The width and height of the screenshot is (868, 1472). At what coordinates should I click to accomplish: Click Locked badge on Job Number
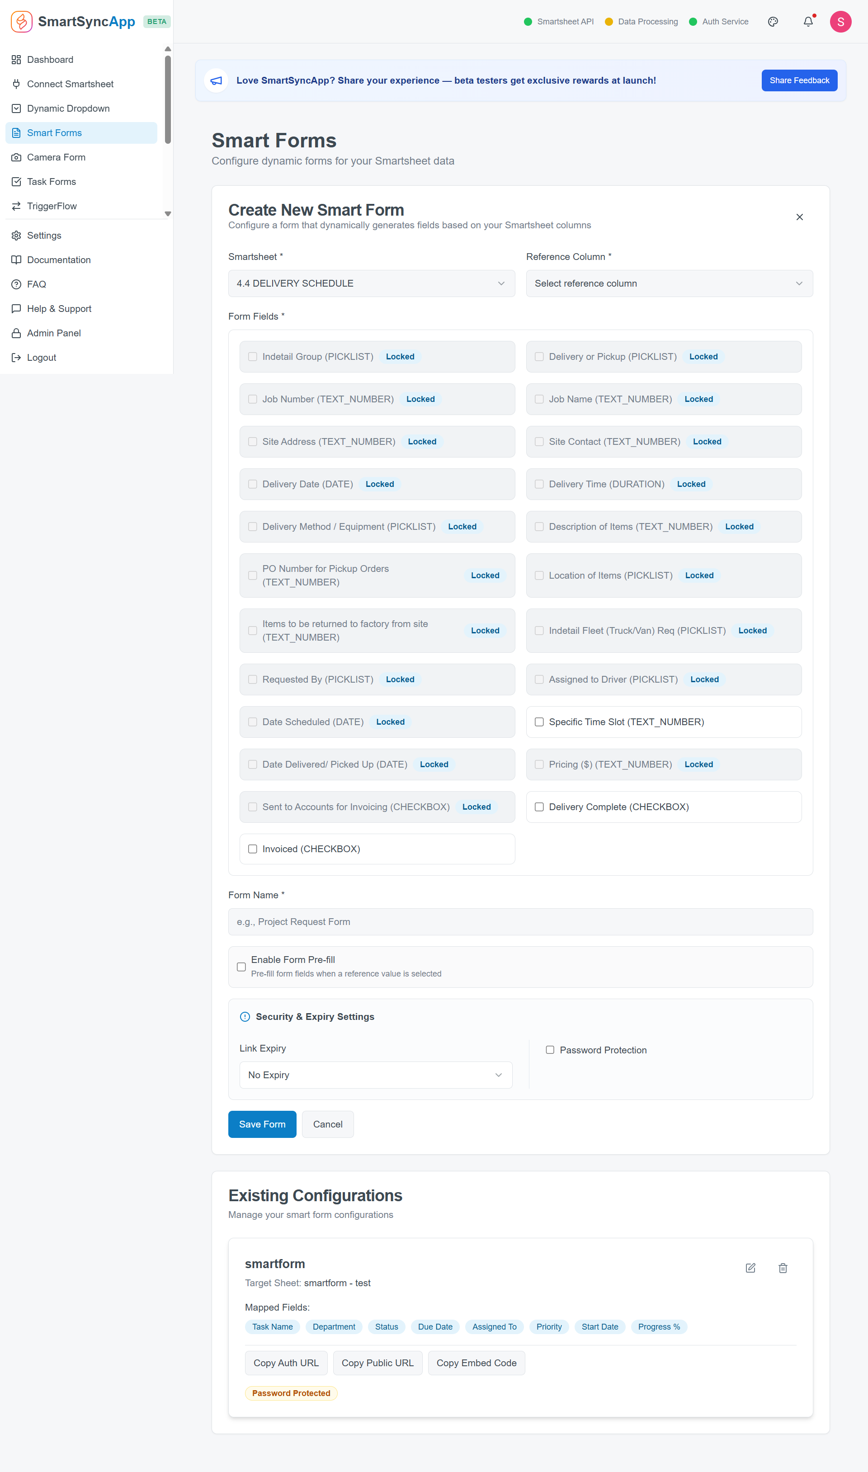420,400
